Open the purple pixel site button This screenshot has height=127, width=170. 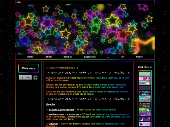pos(145,114)
